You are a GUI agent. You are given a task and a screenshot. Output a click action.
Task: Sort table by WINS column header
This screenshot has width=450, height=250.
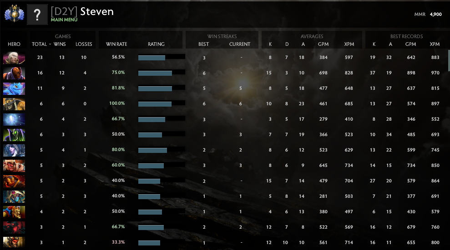60,44
